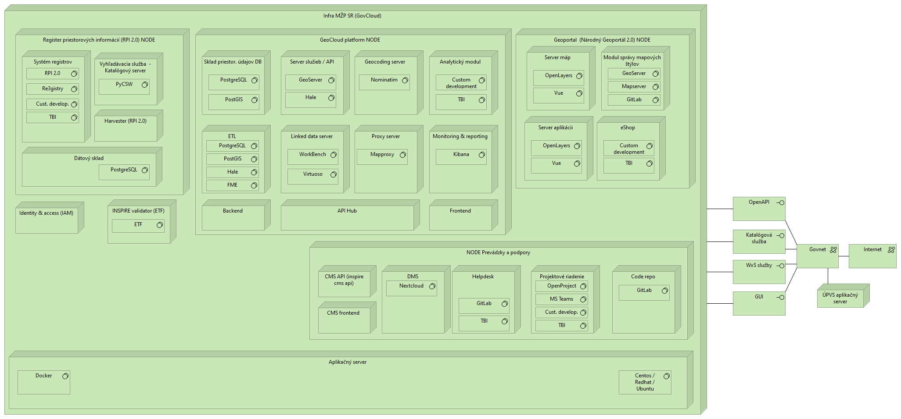Select Custom development in Analytický modul

pyautogui.click(x=461, y=82)
